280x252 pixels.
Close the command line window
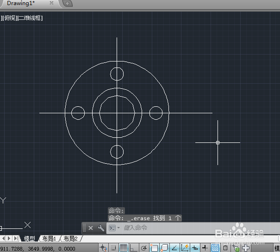[91, 228]
